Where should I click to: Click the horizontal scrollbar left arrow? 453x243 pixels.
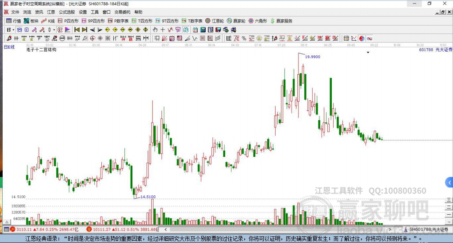click(x=165, y=229)
